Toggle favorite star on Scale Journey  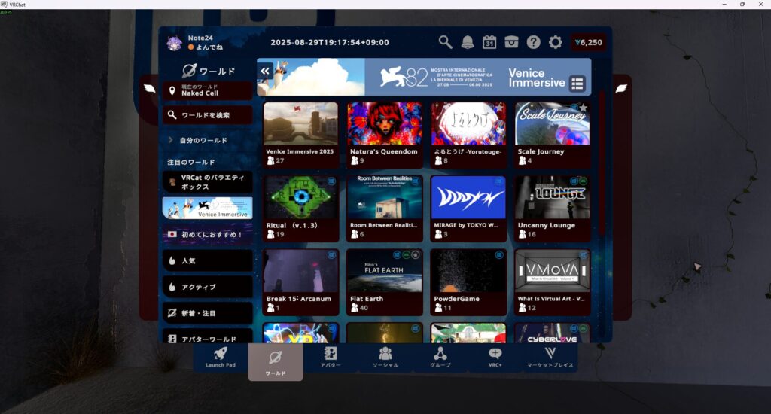coord(584,108)
